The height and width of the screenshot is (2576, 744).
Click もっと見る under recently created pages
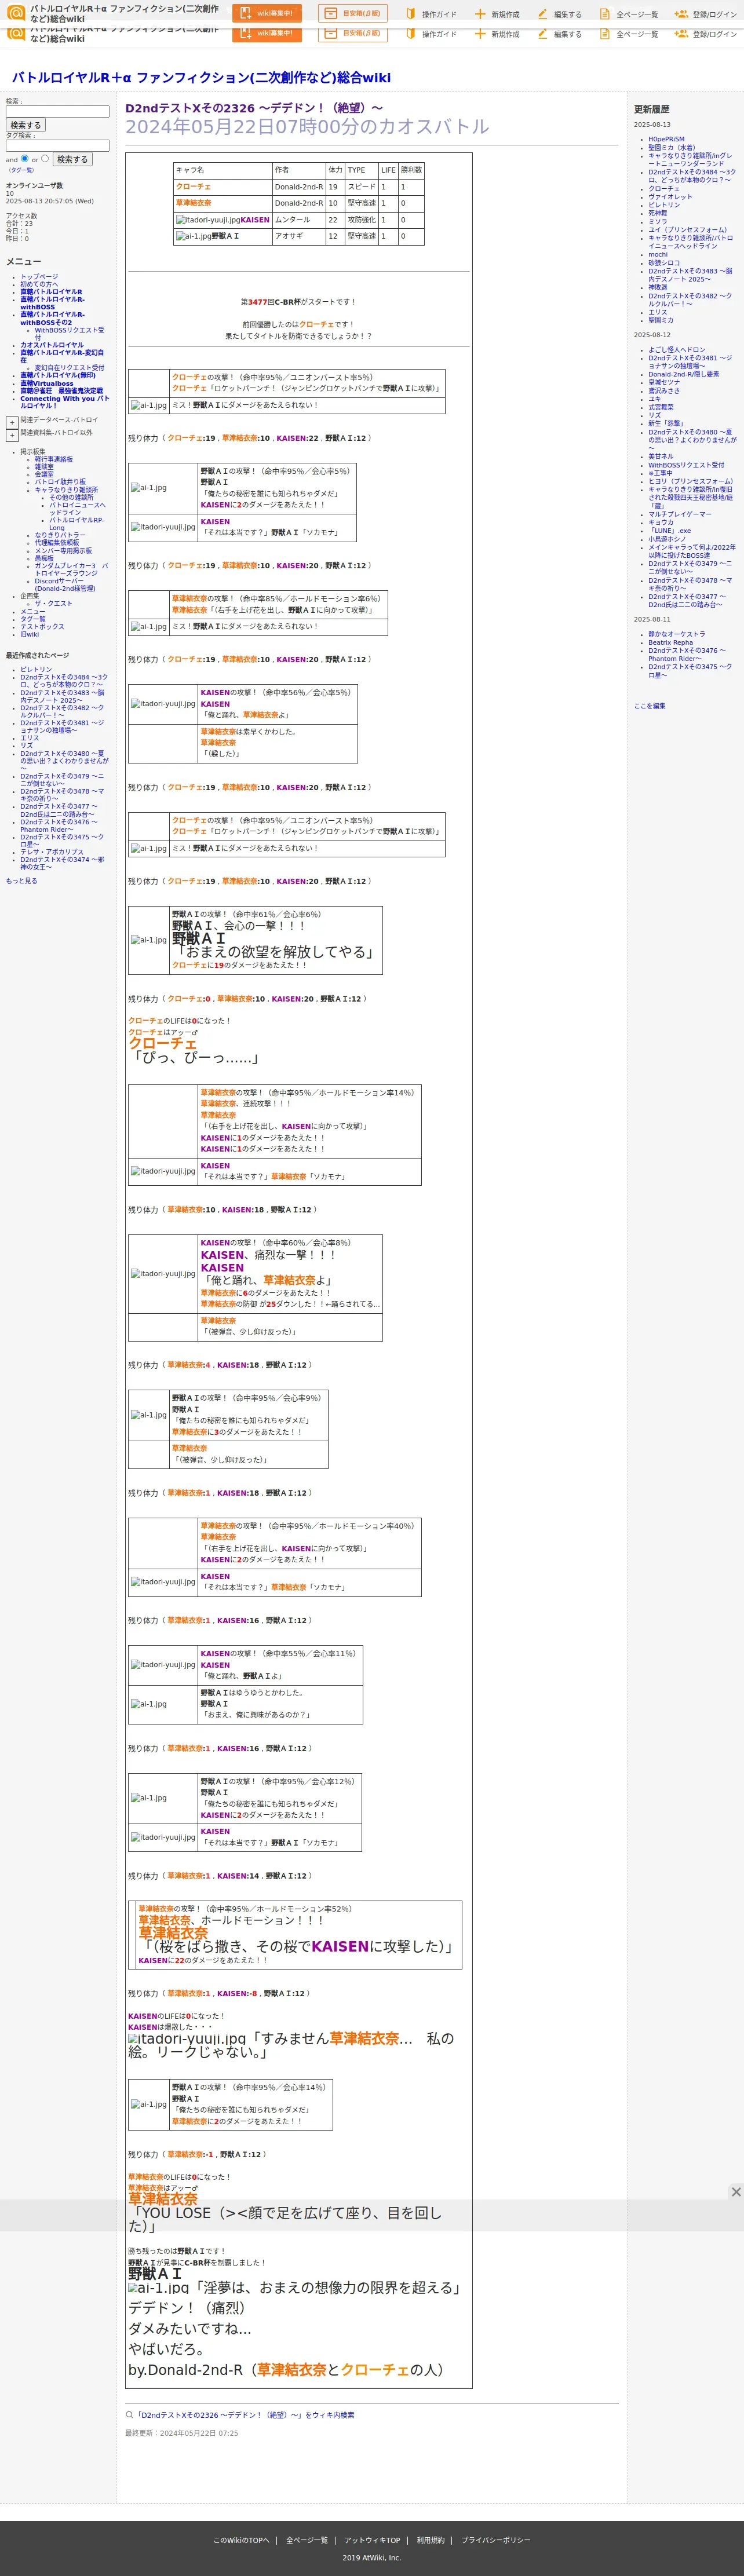point(21,881)
